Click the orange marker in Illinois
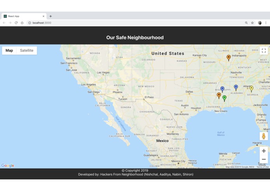270x191 pixels. (228, 58)
